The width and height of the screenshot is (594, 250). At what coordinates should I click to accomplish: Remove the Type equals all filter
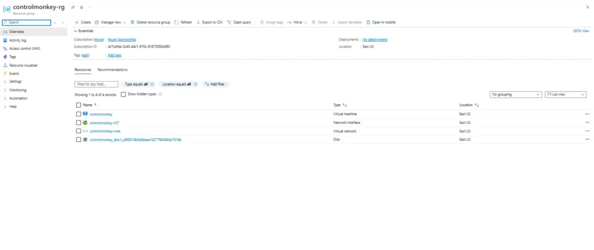click(152, 84)
